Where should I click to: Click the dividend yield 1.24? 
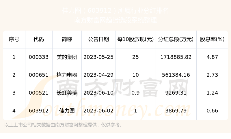(x=212, y=93)
